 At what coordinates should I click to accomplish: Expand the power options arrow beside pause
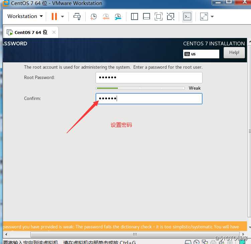tap(62, 16)
